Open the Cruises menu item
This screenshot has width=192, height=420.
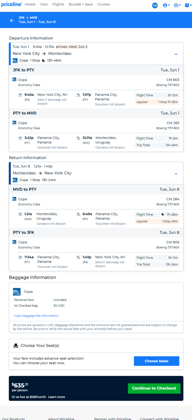104,4
